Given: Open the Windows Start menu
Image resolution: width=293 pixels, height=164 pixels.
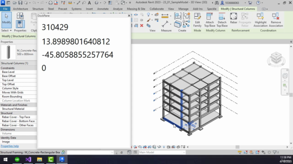Looking at the screenshot, I should pos(5,159).
